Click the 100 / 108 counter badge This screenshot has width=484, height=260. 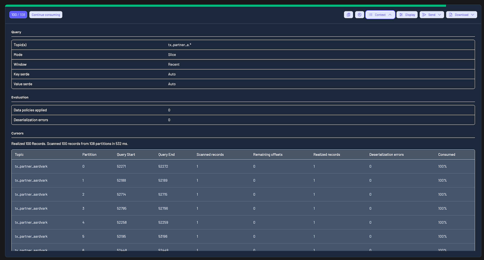(18, 15)
